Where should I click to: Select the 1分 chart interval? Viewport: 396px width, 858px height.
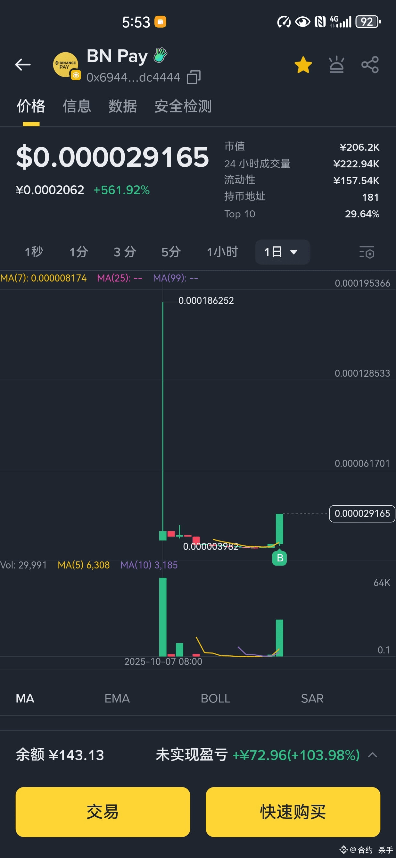pyautogui.click(x=78, y=252)
